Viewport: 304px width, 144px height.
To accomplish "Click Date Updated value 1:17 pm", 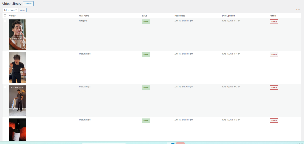I will point(231,20).
